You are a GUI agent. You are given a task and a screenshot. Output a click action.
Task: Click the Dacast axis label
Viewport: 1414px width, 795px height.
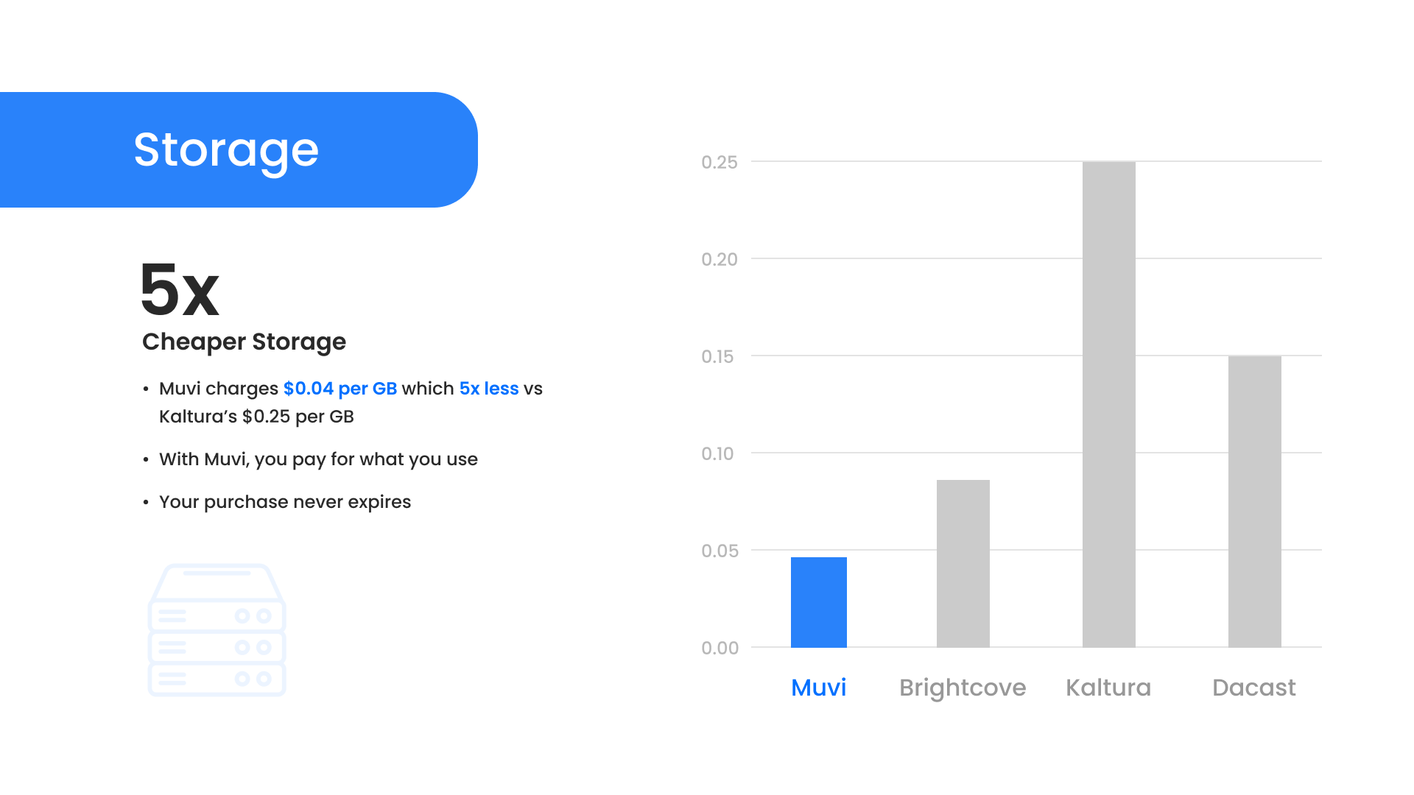tap(1254, 688)
